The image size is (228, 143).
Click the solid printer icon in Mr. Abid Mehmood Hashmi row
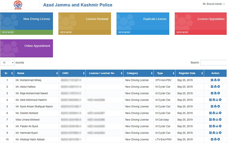(x=214, y=100)
